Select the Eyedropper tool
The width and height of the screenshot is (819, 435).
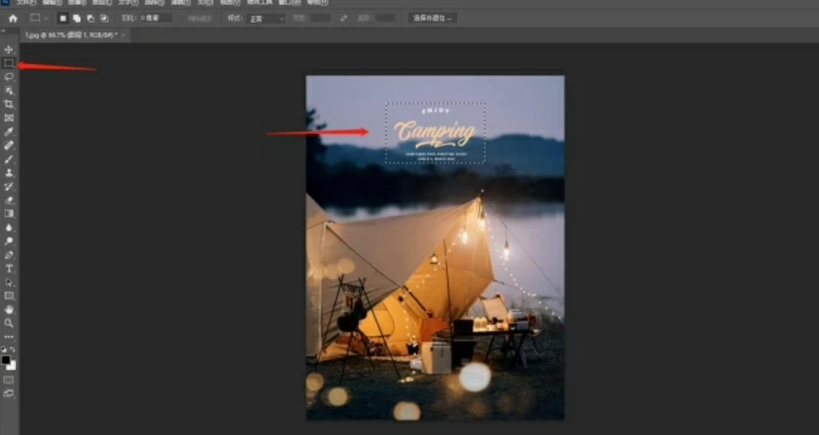pos(9,132)
